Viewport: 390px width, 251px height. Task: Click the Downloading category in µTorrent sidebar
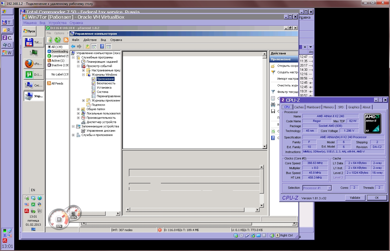60,51
